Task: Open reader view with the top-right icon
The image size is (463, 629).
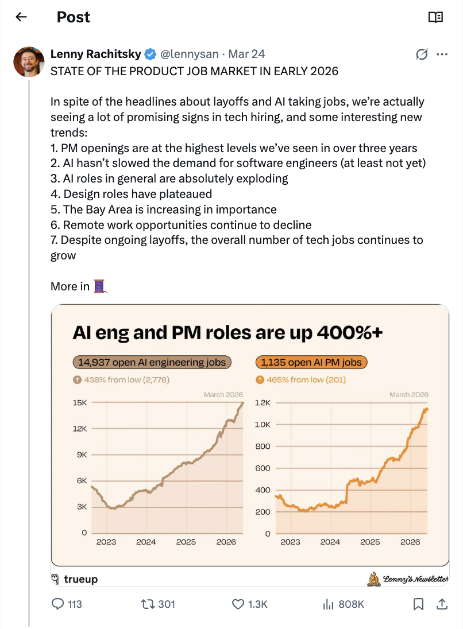Action: tap(437, 17)
